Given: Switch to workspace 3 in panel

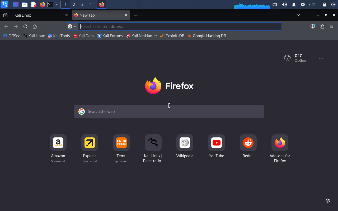Looking at the screenshot, I should tap(82, 4).
